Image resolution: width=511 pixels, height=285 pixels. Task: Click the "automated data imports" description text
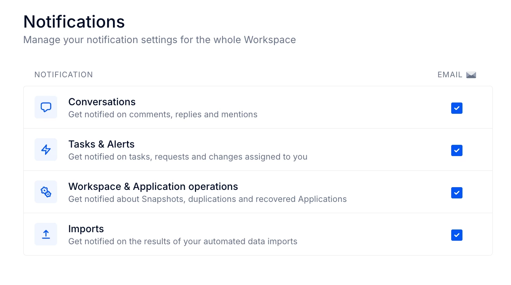pyautogui.click(x=182, y=241)
